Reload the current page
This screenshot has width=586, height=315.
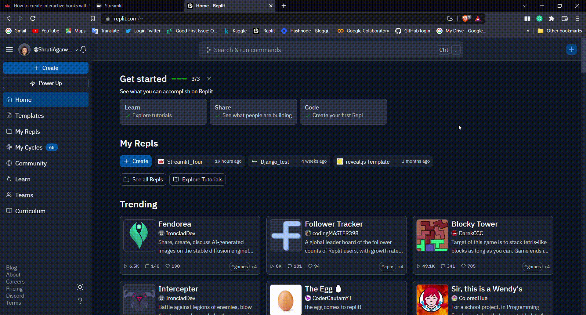click(33, 19)
